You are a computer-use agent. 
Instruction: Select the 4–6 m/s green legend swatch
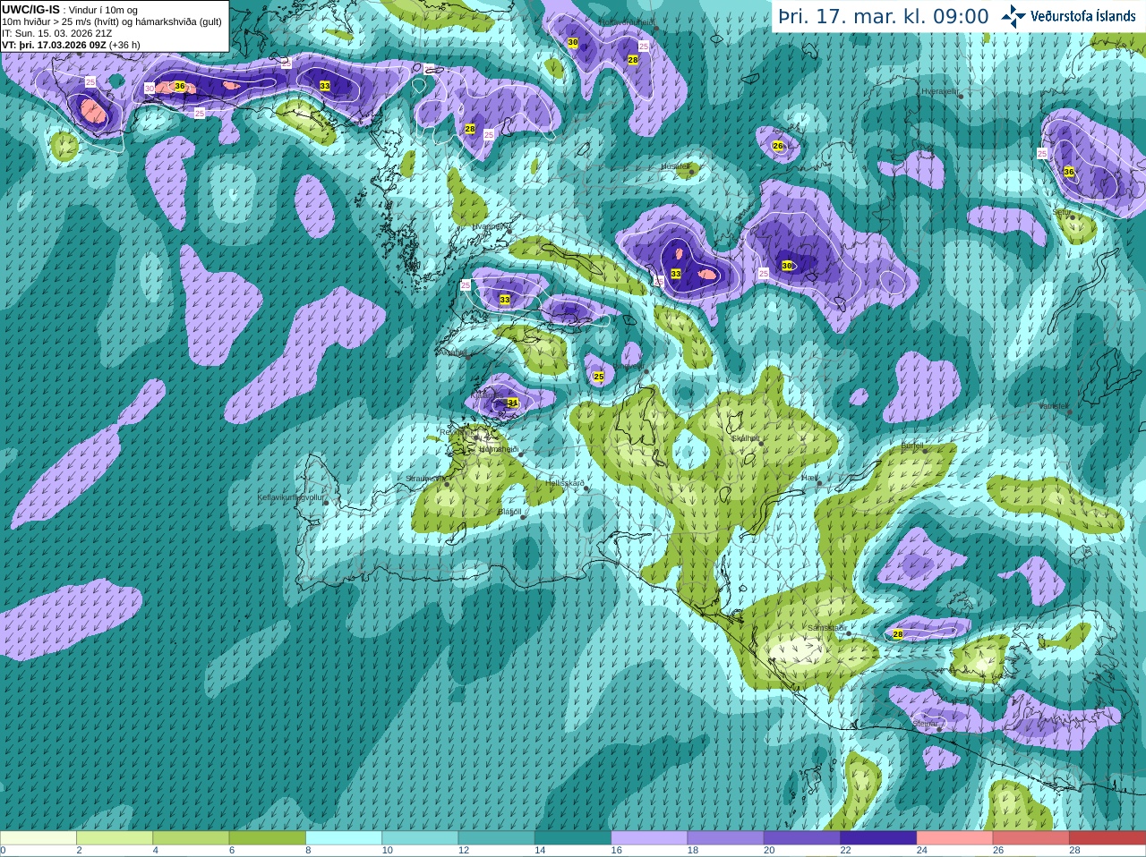191,837
